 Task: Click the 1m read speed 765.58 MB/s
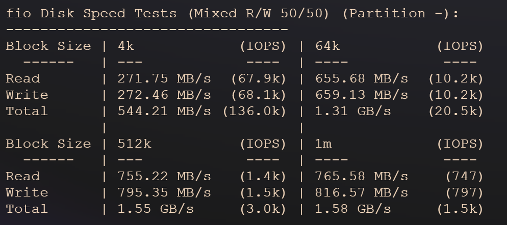pyautogui.click(x=362, y=176)
